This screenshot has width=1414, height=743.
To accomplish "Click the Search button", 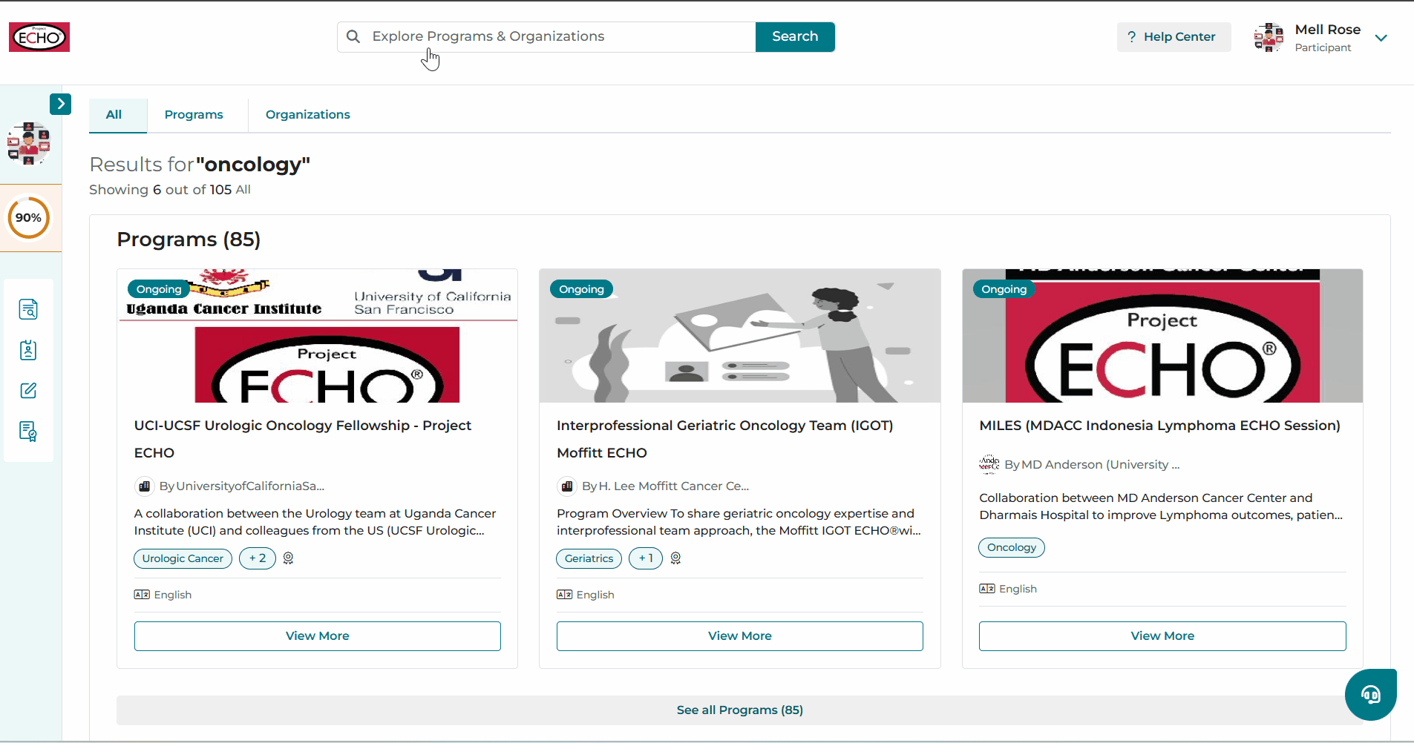I will pyautogui.click(x=795, y=37).
